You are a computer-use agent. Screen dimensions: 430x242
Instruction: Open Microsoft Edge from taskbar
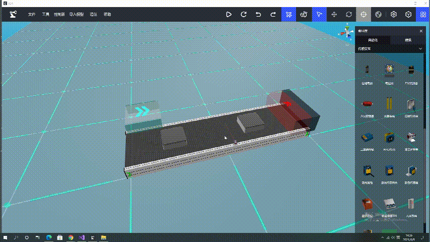(x=49, y=237)
